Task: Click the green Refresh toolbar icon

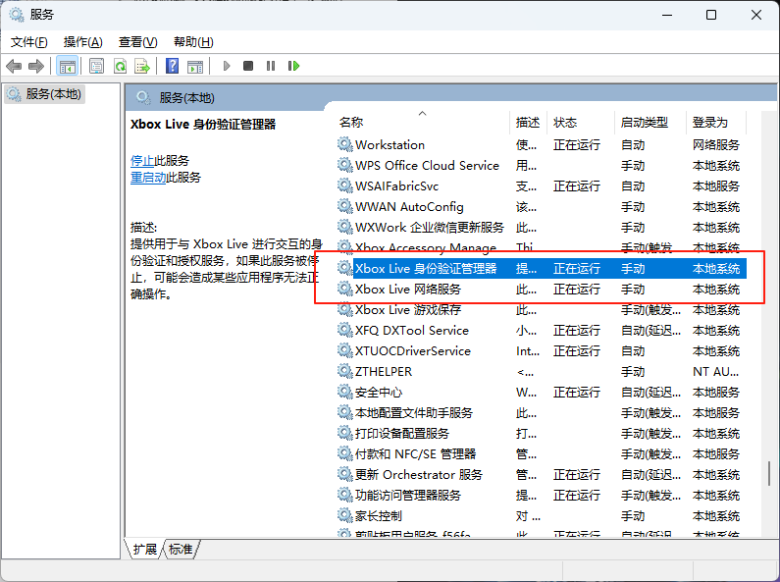Action: pos(120,66)
